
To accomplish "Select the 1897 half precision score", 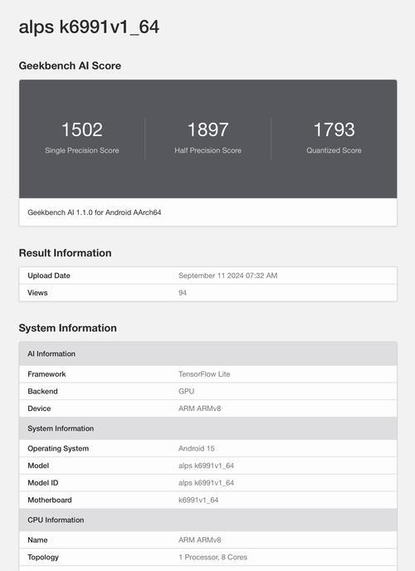I will (207, 129).
